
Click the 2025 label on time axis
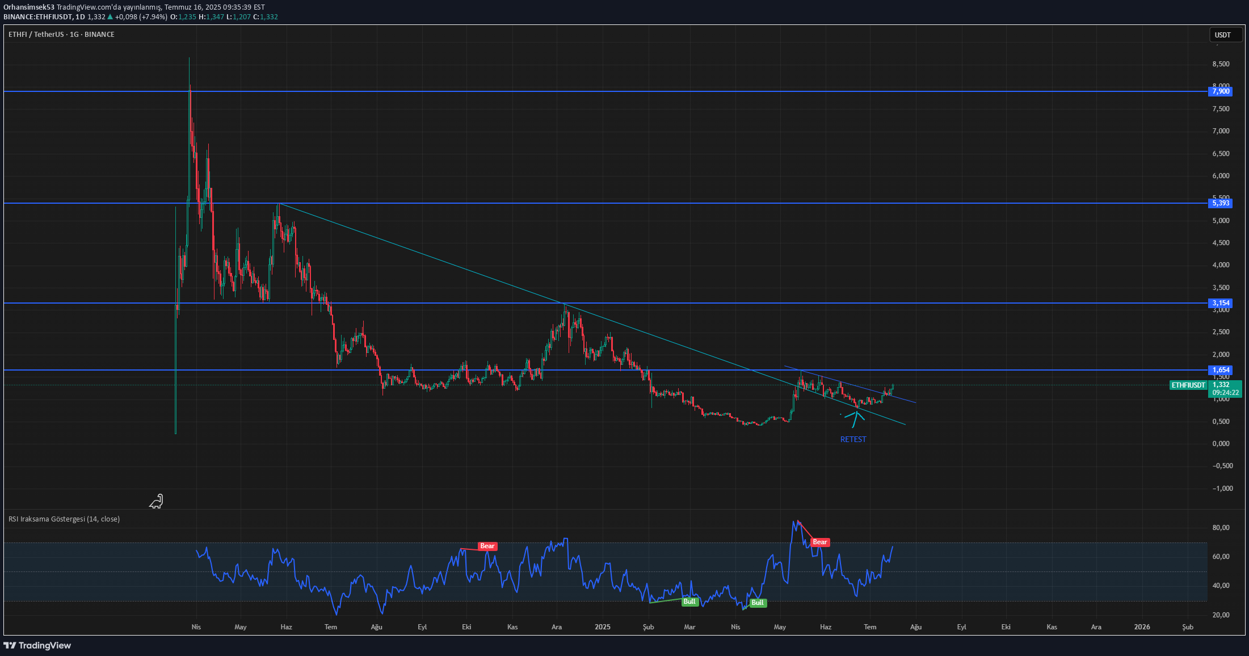click(x=603, y=627)
